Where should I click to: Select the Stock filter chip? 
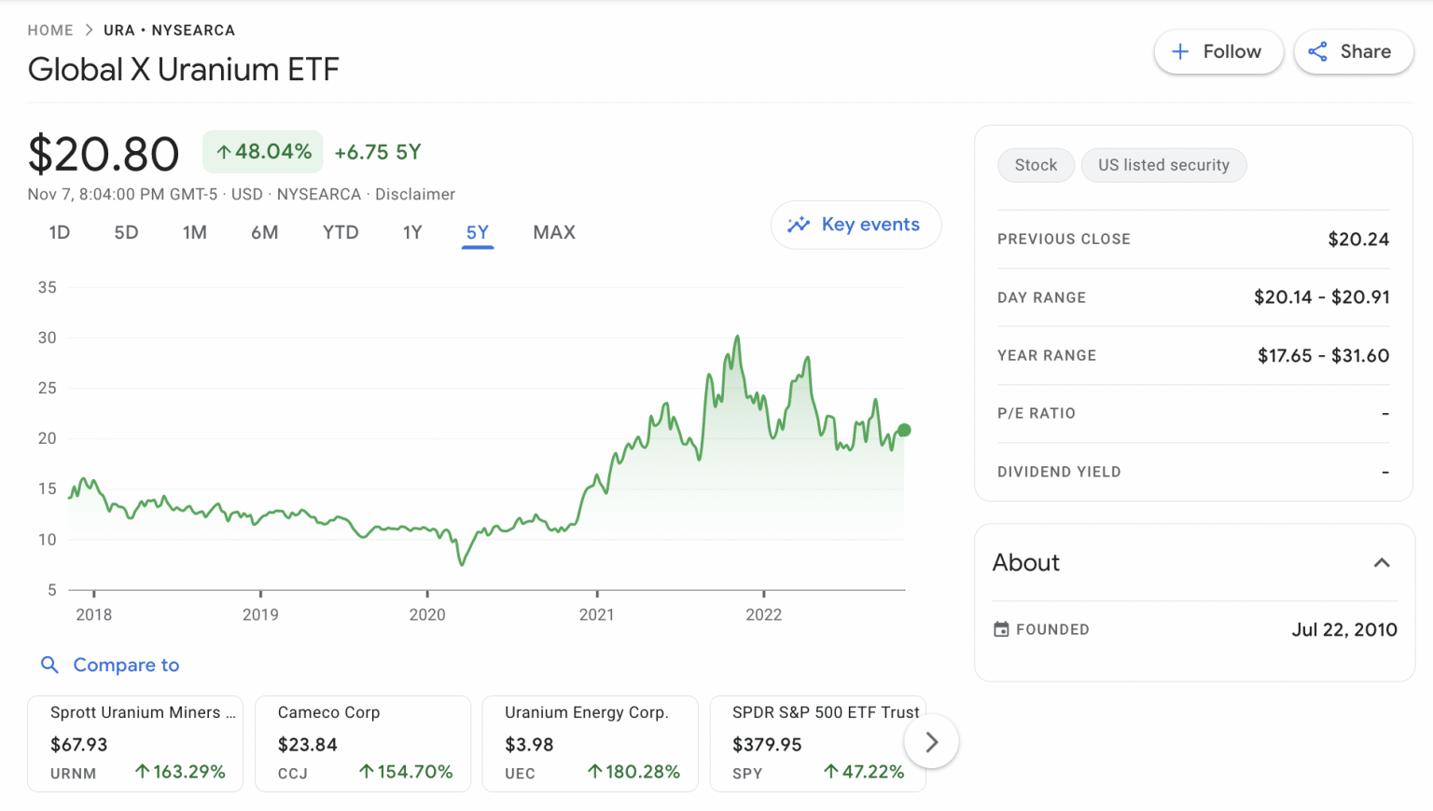(1036, 165)
